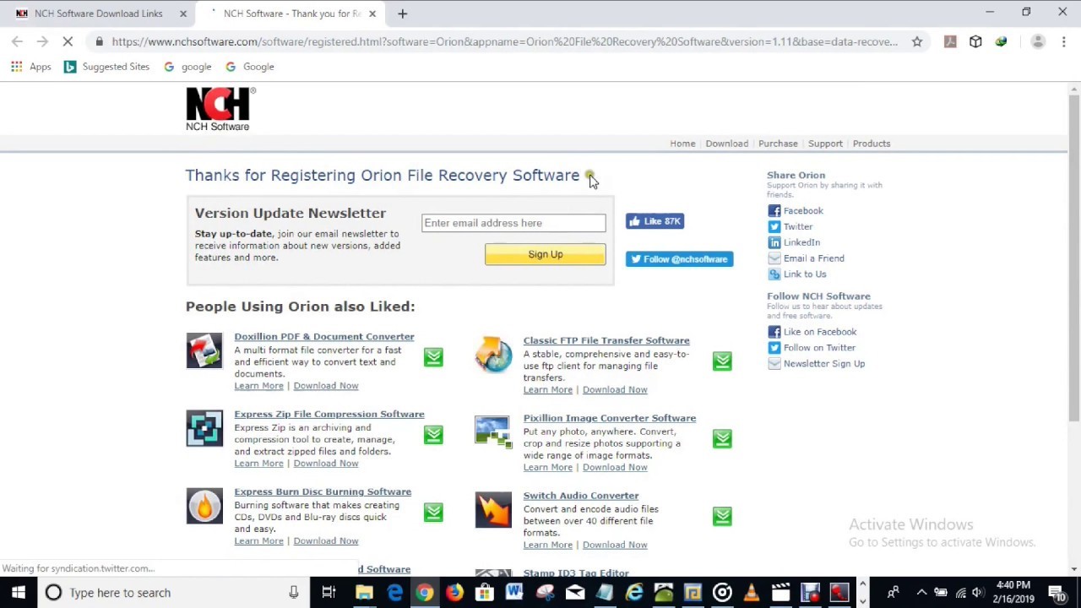Follow @nchsoftware on Twitter button
Screen dimensions: 1081x608
(679, 259)
